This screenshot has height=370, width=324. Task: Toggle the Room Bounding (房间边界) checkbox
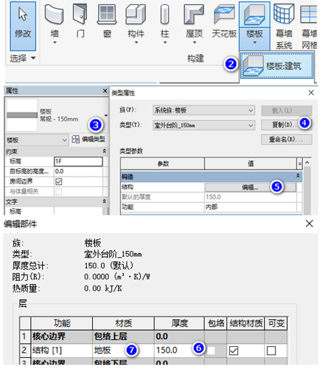[59, 182]
